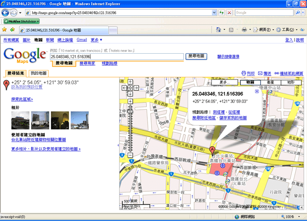Click the 說明 help link

(300, 40)
